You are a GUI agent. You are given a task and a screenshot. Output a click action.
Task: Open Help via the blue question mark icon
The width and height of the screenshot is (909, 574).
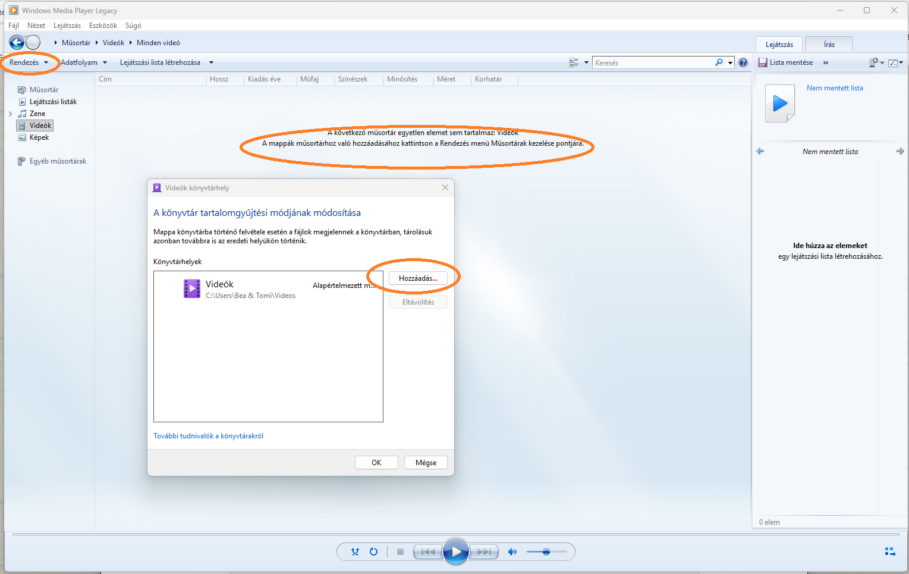(x=743, y=62)
